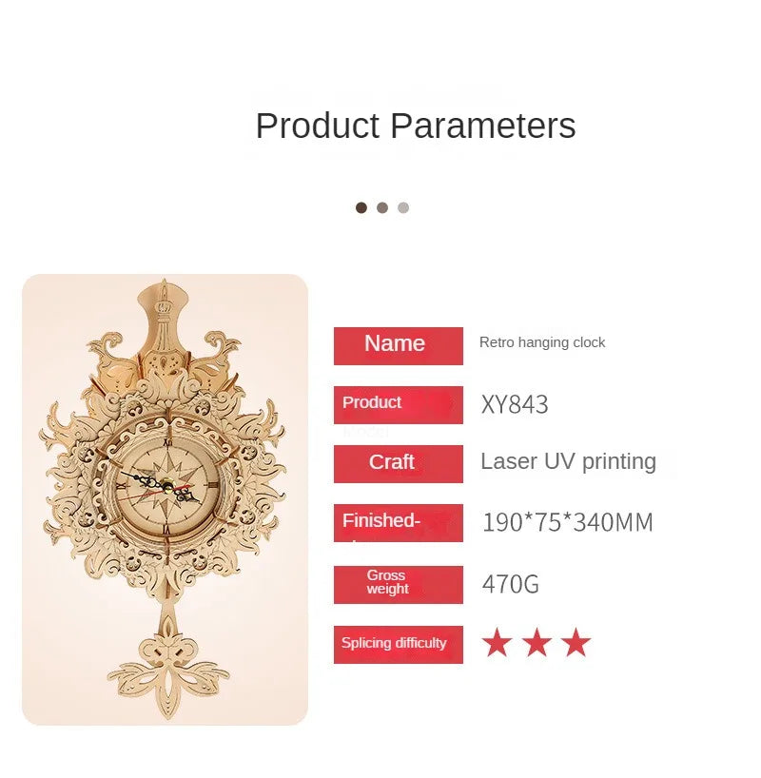761x778 pixels.
Task: Click the red Name label
Action: pos(399,346)
